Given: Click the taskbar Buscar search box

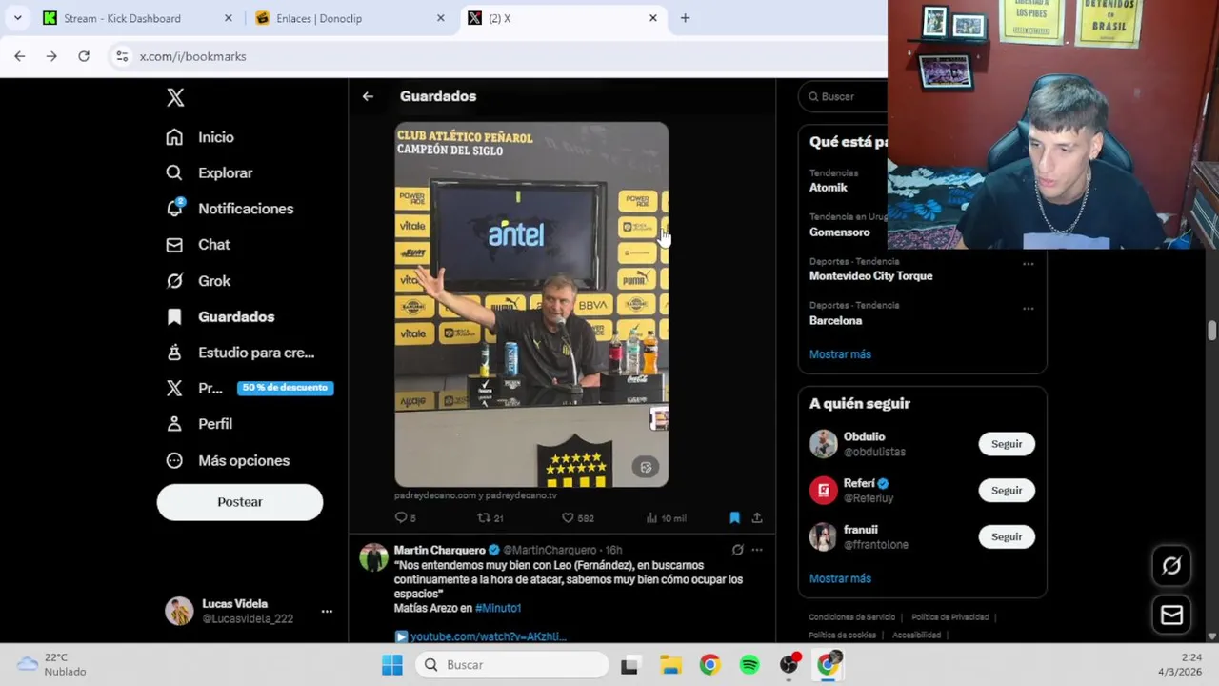Looking at the screenshot, I should click(x=511, y=665).
